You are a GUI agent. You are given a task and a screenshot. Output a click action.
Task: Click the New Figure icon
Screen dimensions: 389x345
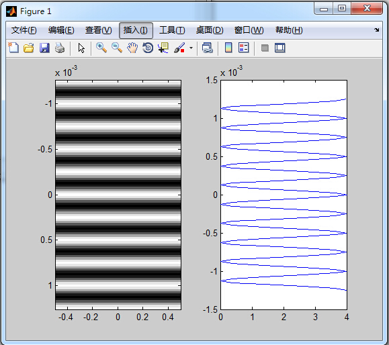pyautogui.click(x=13, y=48)
